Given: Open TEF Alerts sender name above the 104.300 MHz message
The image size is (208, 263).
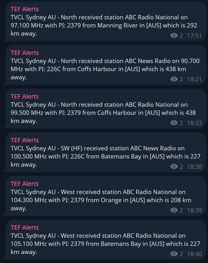Looking at the screenshot, I should [x=25, y=184].
